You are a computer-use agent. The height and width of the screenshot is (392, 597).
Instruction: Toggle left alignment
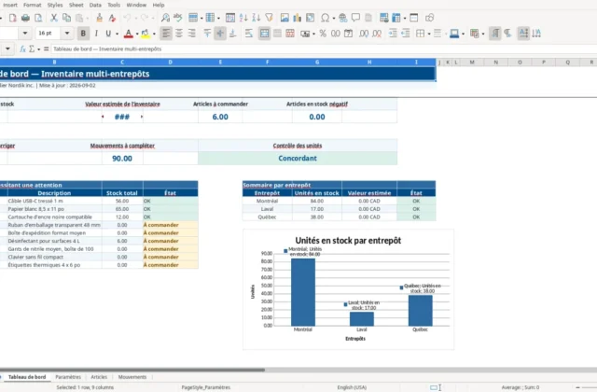[x=166, y=34]
